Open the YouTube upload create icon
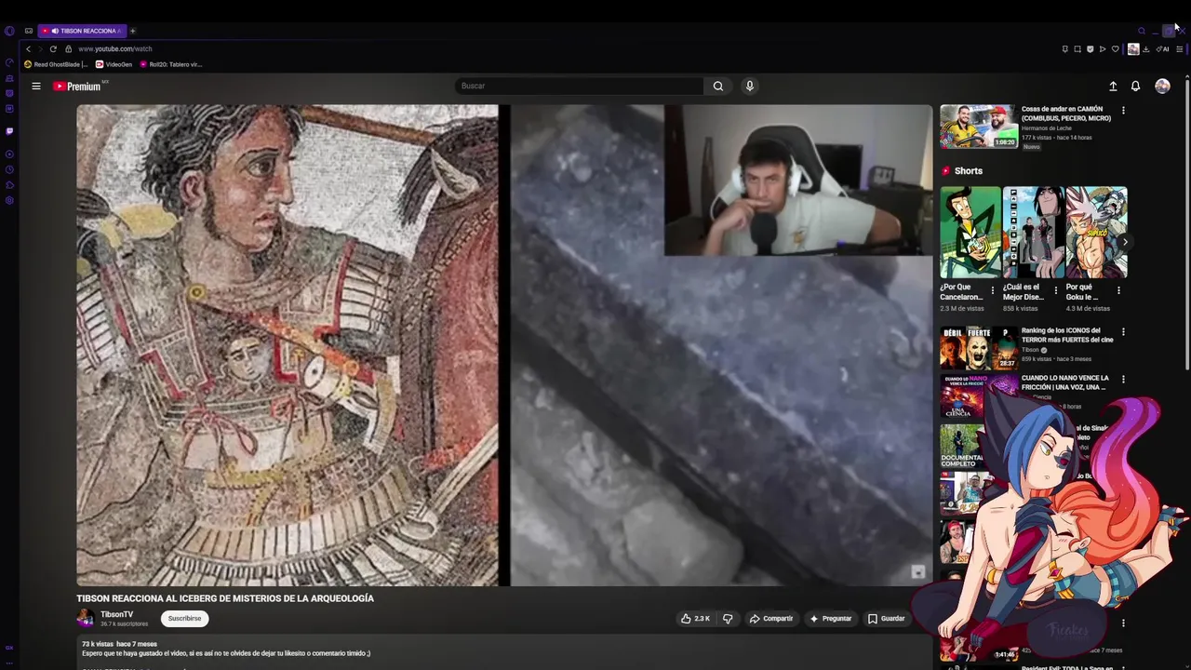Image resolution: width=1191 pixels, height=670 pixels. [1113, 86]
